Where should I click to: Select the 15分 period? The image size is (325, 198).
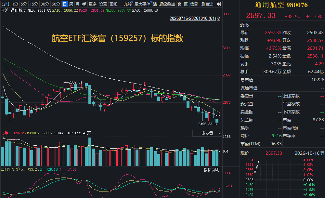(x=33, y=4)
